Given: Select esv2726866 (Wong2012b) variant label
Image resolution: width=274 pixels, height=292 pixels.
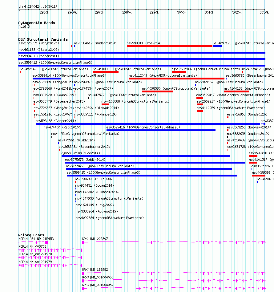Looking at the screenshot, I should coord(54,88).
